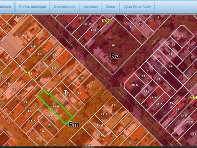Click parcel 22
This screenshot has width=197, height=148.
14,90
